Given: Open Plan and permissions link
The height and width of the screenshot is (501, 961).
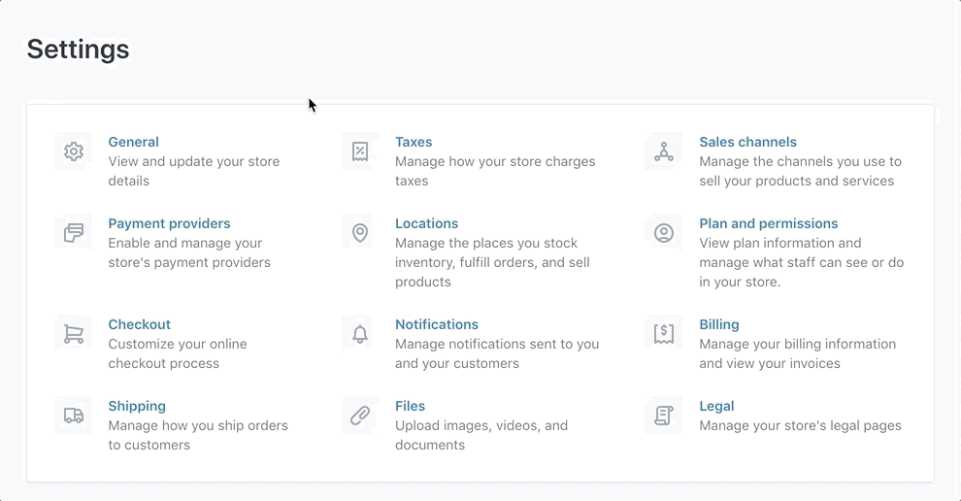Looking at the screenshot, I should pyautogui.click(x=769, y=223).
